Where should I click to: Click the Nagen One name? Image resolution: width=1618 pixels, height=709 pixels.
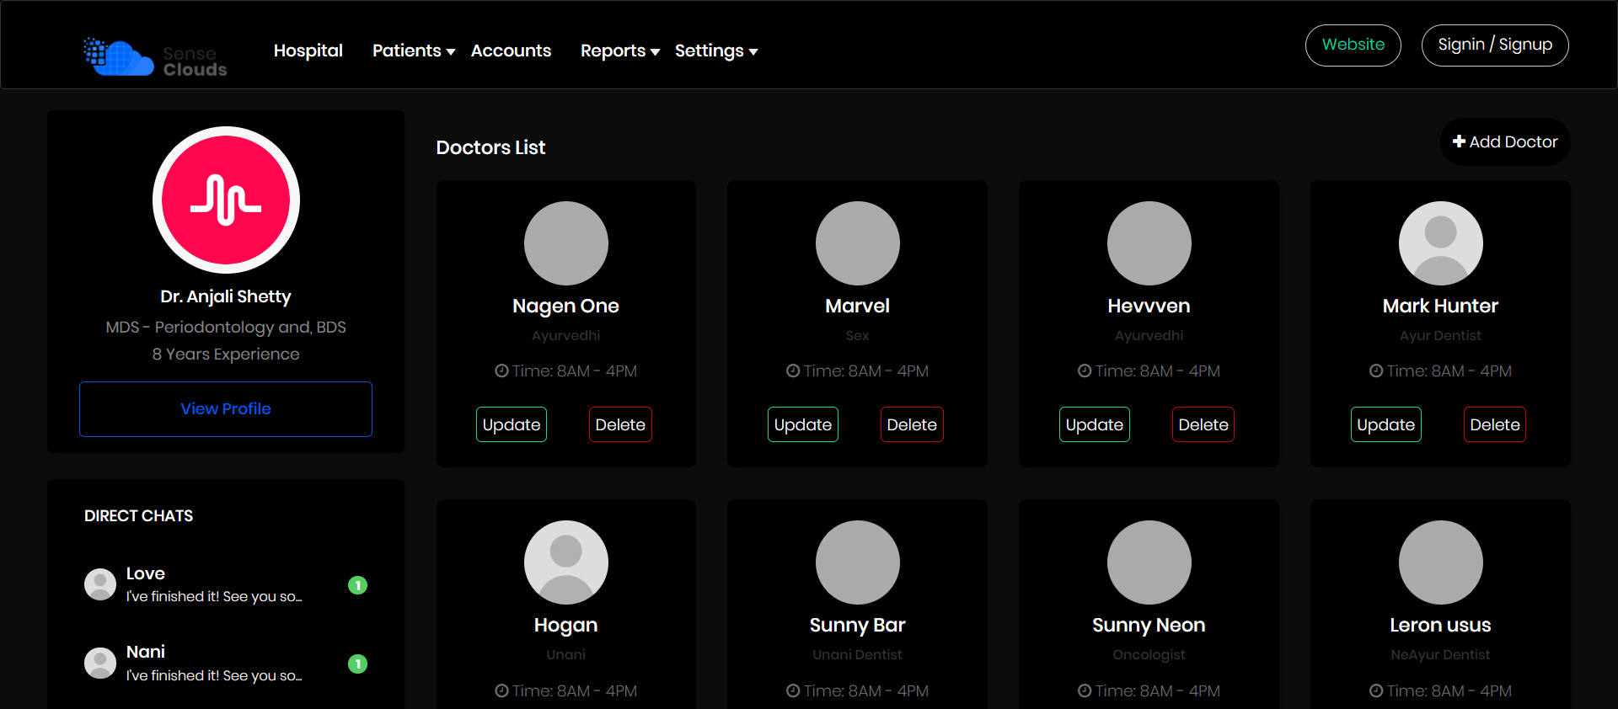(x=566, y=306)
